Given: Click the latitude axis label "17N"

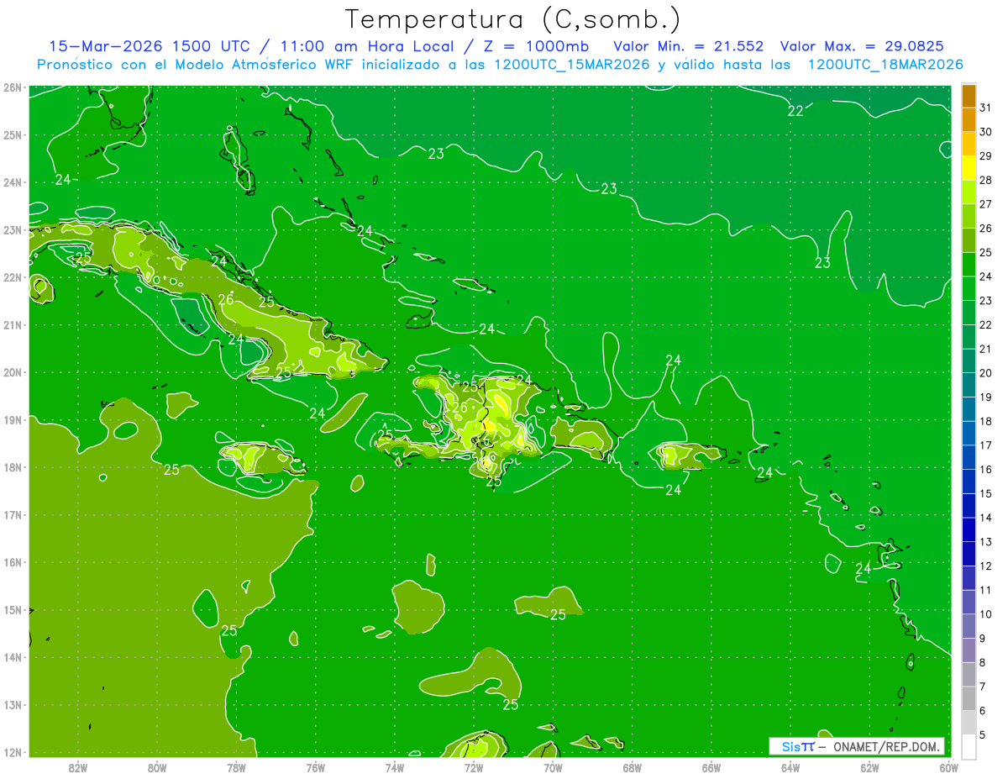Looking at the screenshot, I should [12, 514].
